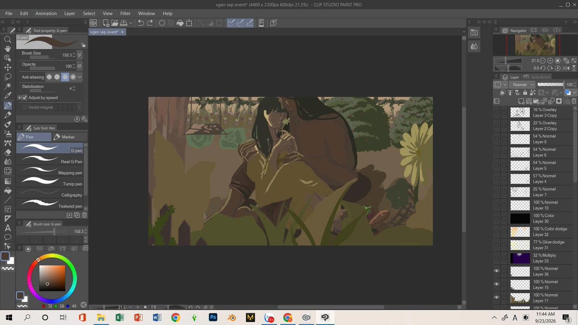This screenshot has width=578, height=325.
Task: Click Zoom in in Navigator
Action: point(550,61)
